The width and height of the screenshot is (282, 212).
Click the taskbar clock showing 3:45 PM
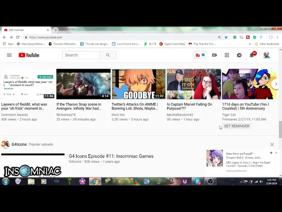coord(271,182)
